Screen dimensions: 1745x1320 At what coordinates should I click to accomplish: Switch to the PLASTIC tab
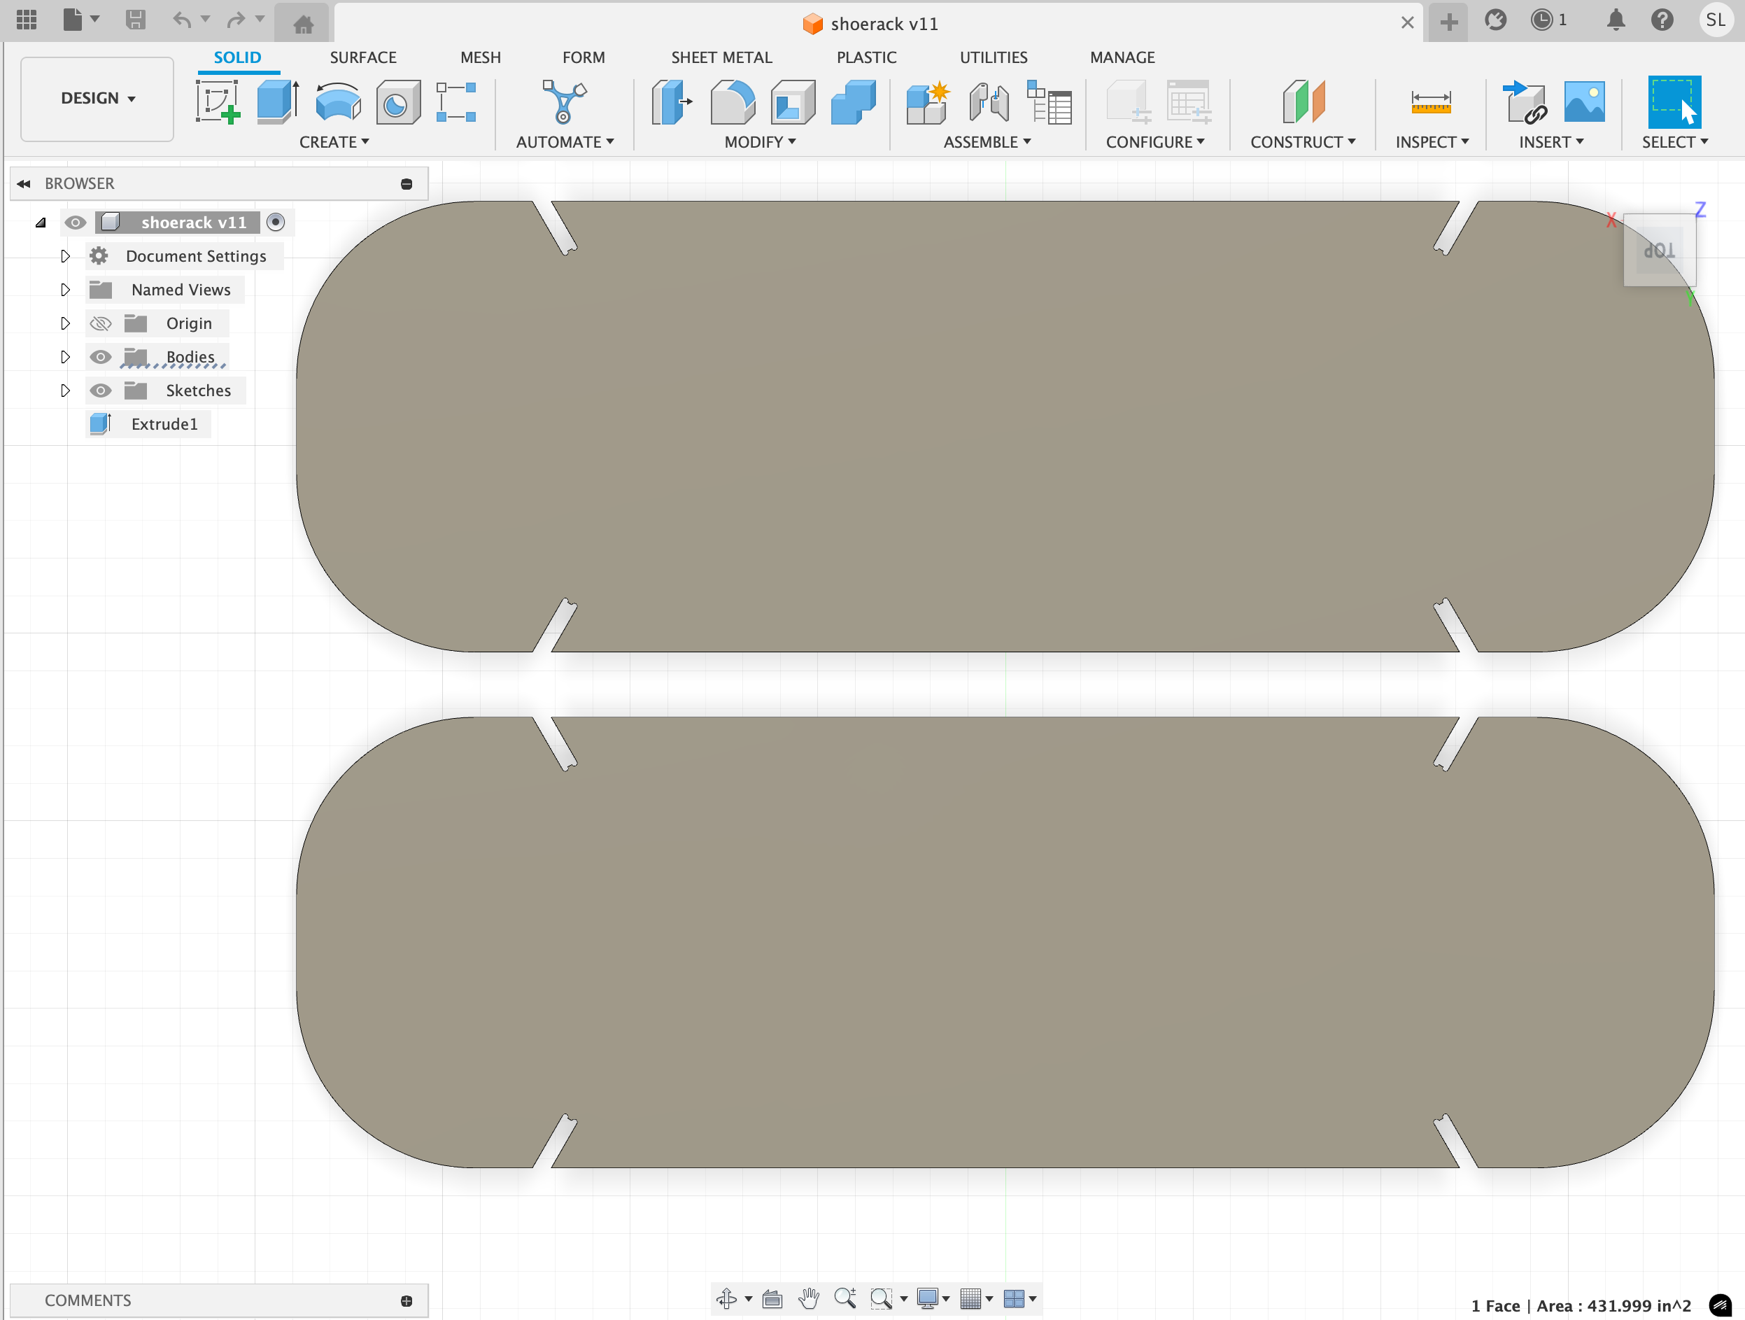pyautogui.click(x=866, y=57)
